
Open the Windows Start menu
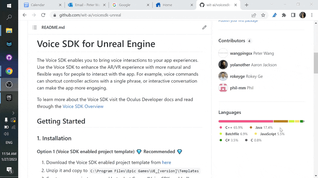click(9, 6)
